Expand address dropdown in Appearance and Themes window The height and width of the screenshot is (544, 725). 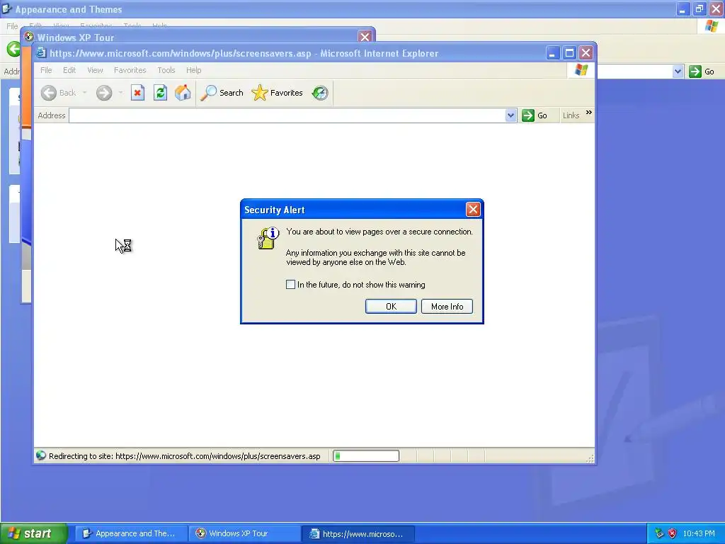coord(678,72)
